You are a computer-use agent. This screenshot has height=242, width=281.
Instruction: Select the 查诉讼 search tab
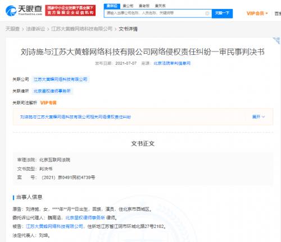112,6
